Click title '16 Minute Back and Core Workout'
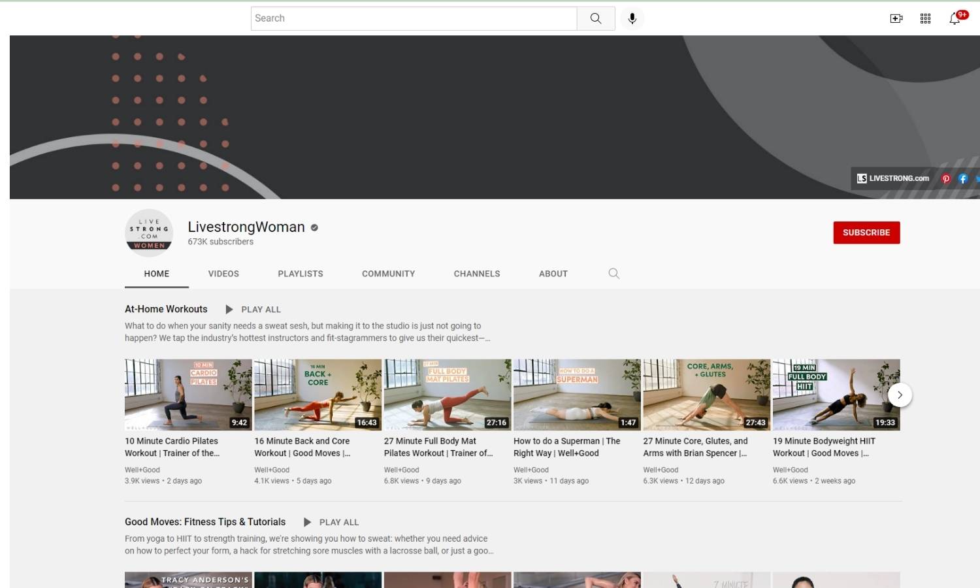 point(302,447)
